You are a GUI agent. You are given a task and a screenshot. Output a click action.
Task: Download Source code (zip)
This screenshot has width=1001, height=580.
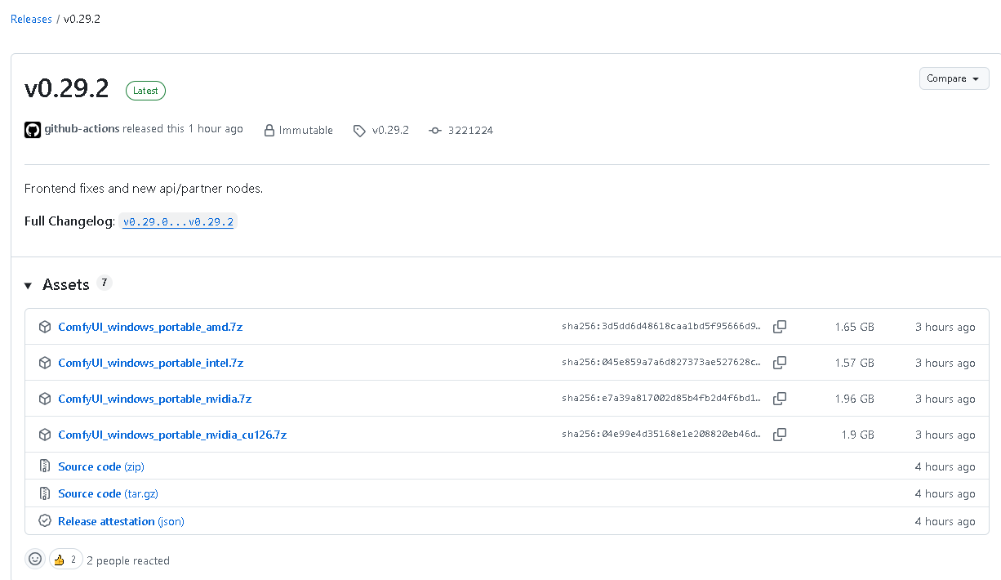(101, 466)
